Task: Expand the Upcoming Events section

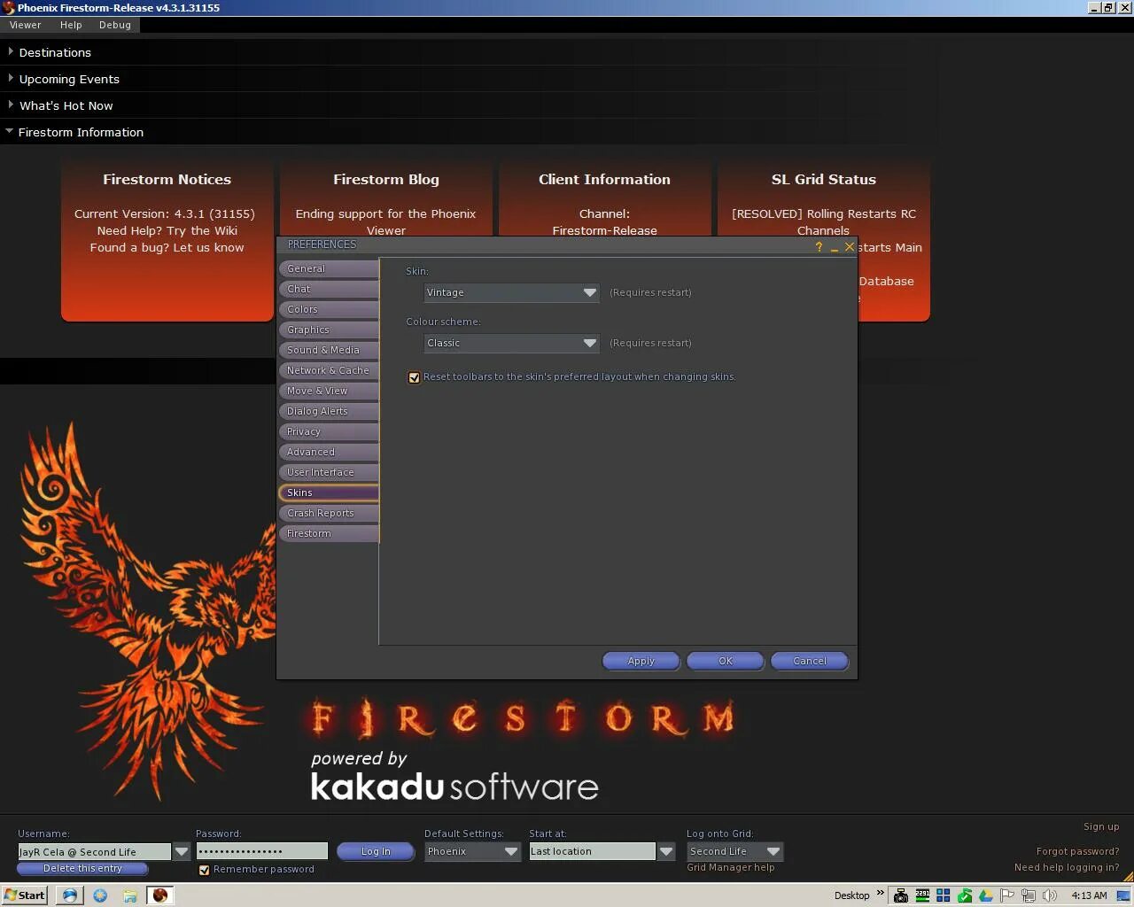Action: click(x=69, y=79)
